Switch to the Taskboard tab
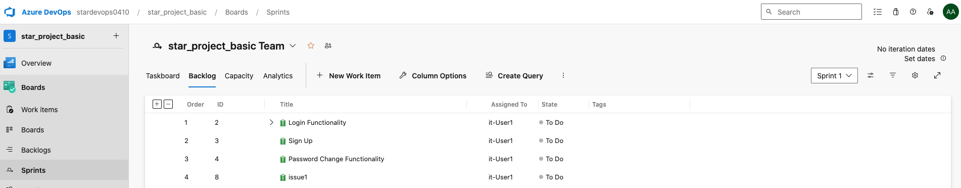Screen dimensions: 961x188 pos(163,76)
